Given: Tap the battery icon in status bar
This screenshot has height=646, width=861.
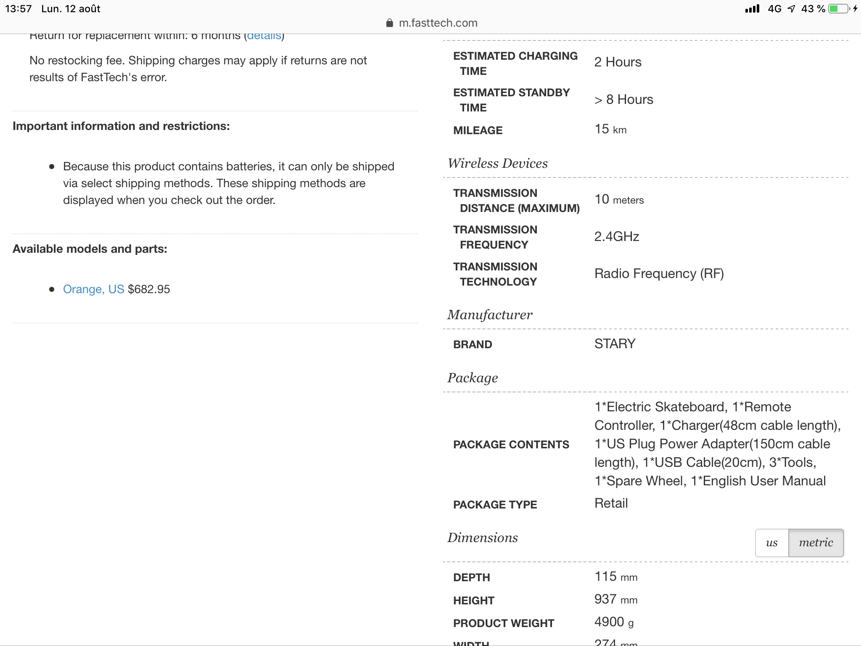Looking at the screenshot, I should pyautogui.click(x=839, y=9).
